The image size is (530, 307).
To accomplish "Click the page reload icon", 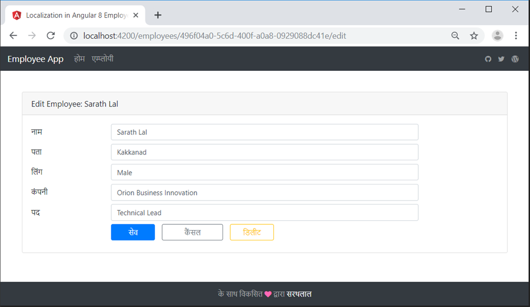I will [x=50, y=36].
